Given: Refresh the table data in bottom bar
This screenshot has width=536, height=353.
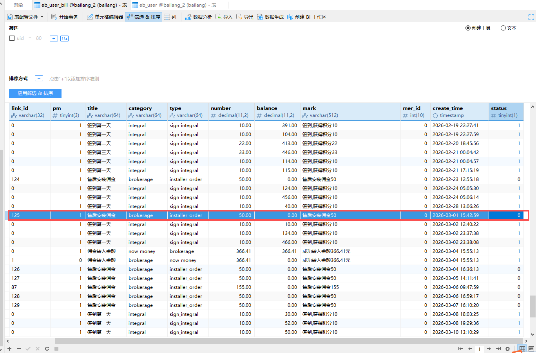Looking at the screenshot, I should [x=47, y=349].
